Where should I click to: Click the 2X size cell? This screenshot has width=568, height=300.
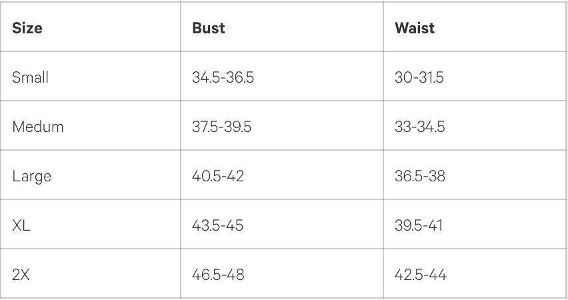21,275
